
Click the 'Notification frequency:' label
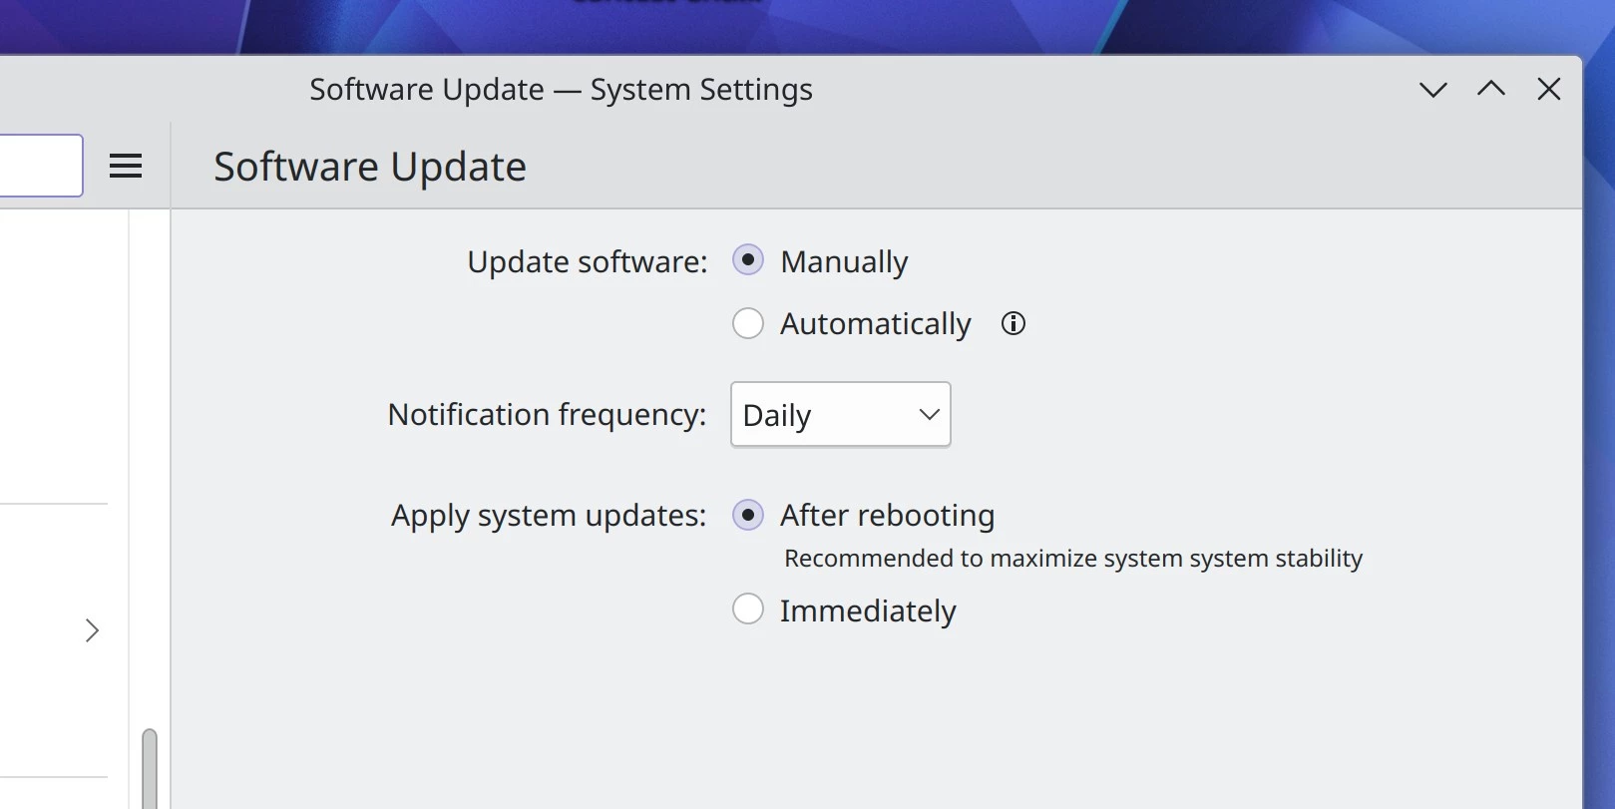pos(547,414)
